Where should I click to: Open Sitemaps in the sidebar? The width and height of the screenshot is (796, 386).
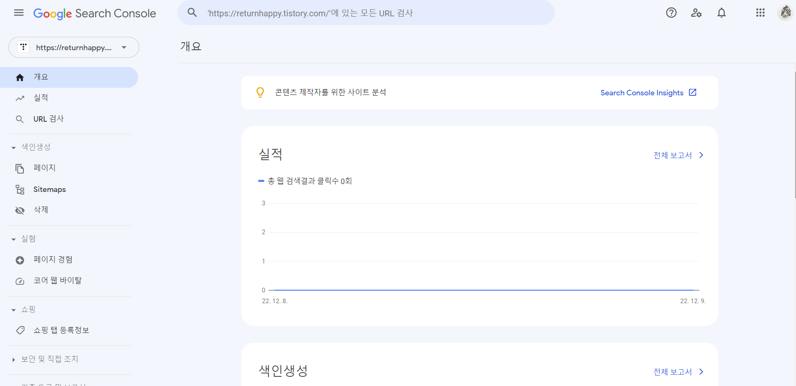tap(69, 189)
